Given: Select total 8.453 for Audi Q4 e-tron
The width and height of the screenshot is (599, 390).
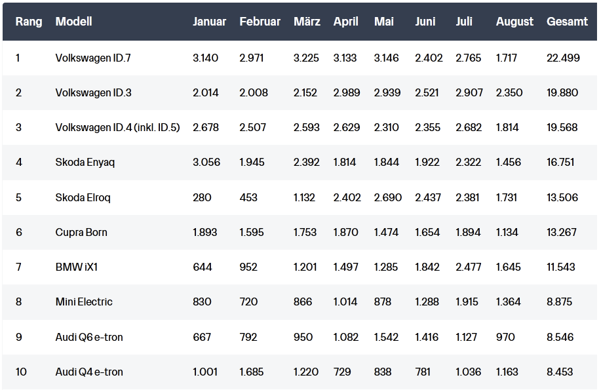Looking at the screenshot, I should tap(560, 372).
